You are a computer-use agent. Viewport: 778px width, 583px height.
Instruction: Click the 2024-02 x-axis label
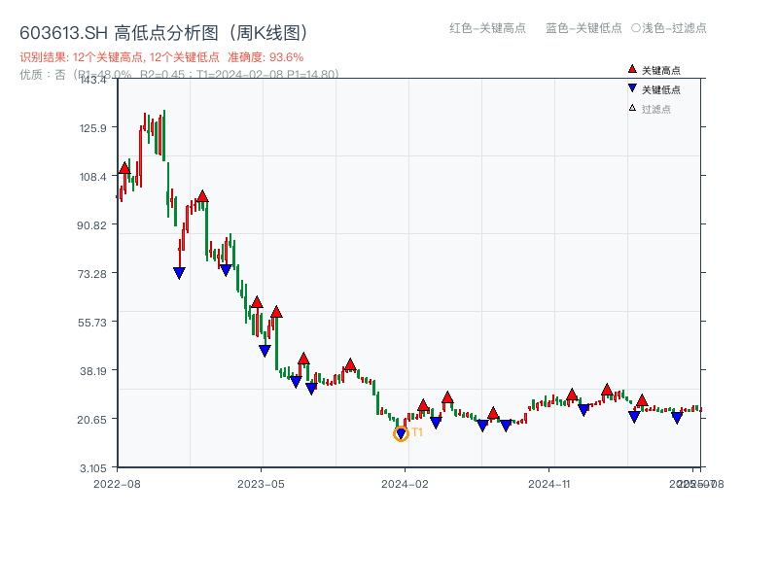point(405,484)
